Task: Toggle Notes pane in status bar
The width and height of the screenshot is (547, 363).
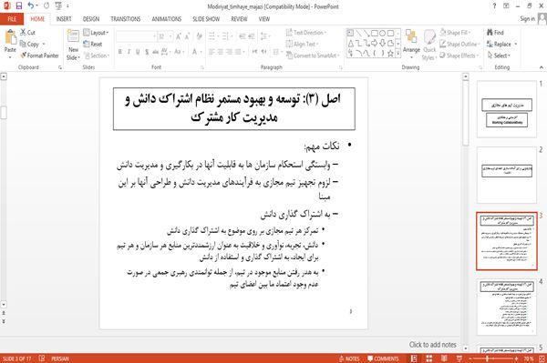Action: click(349, 358)
